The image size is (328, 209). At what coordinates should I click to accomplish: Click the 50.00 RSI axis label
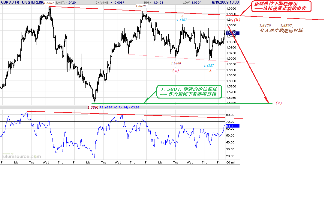[230, 136]
